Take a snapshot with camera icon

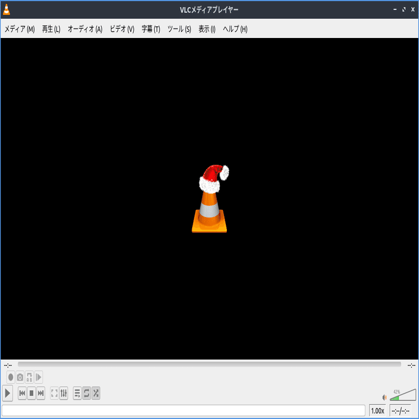(x=20, y=377)
